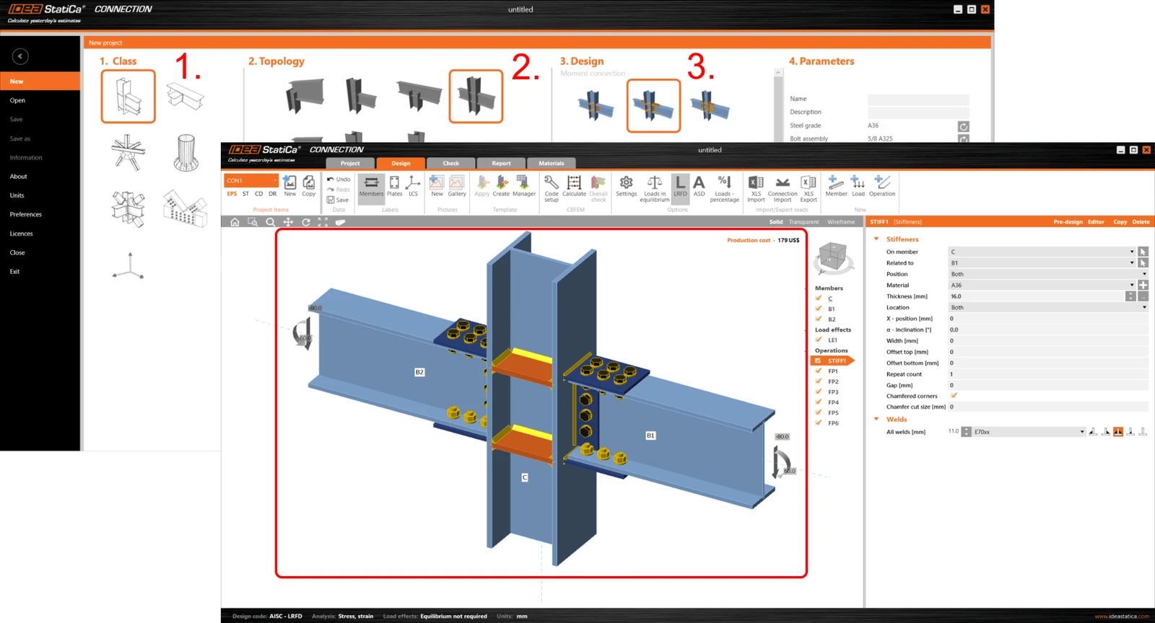
Task: Toggle Loads in equilibrium scale icon
Action: point(654,187)
